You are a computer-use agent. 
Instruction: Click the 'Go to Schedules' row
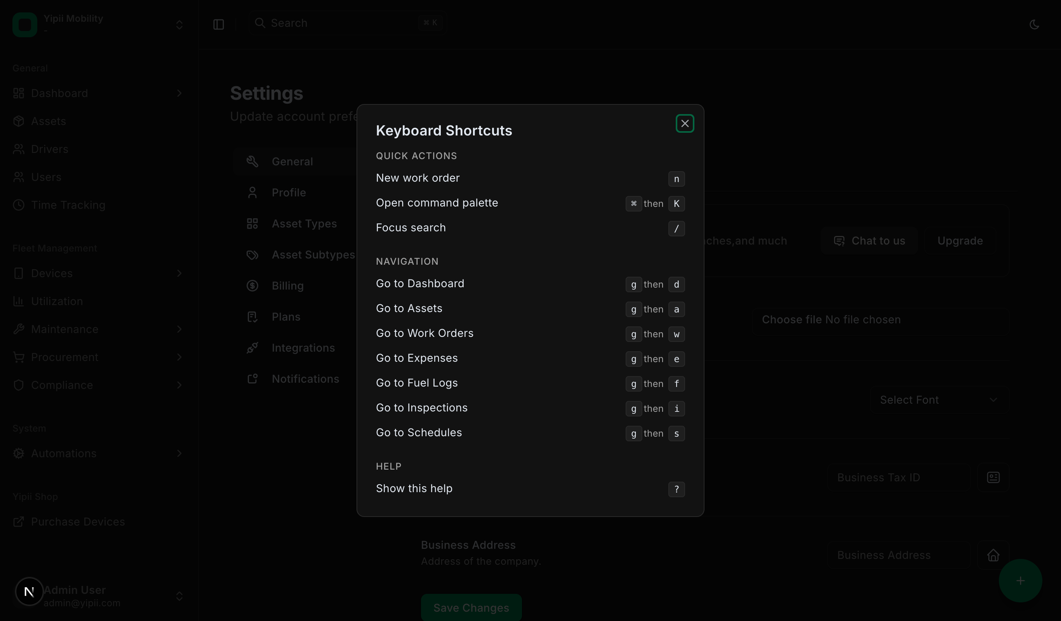click(530, 433)
